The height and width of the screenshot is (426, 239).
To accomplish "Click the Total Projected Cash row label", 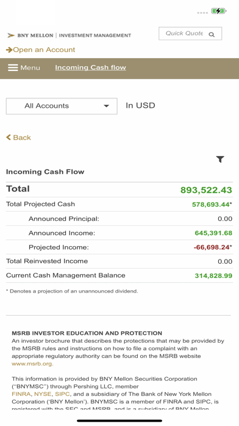I will pyautogui.click(x=40, y=204).
